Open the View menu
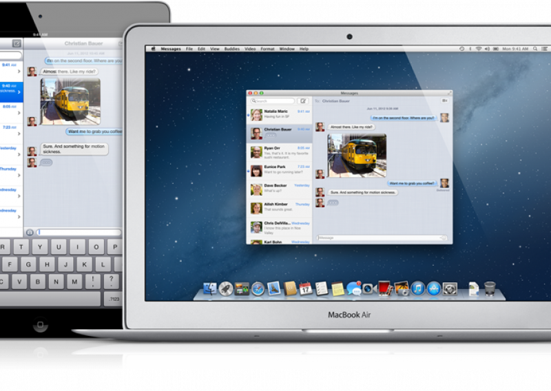The image size is (551, 391). pyautogui.click(x=215, y=49)
